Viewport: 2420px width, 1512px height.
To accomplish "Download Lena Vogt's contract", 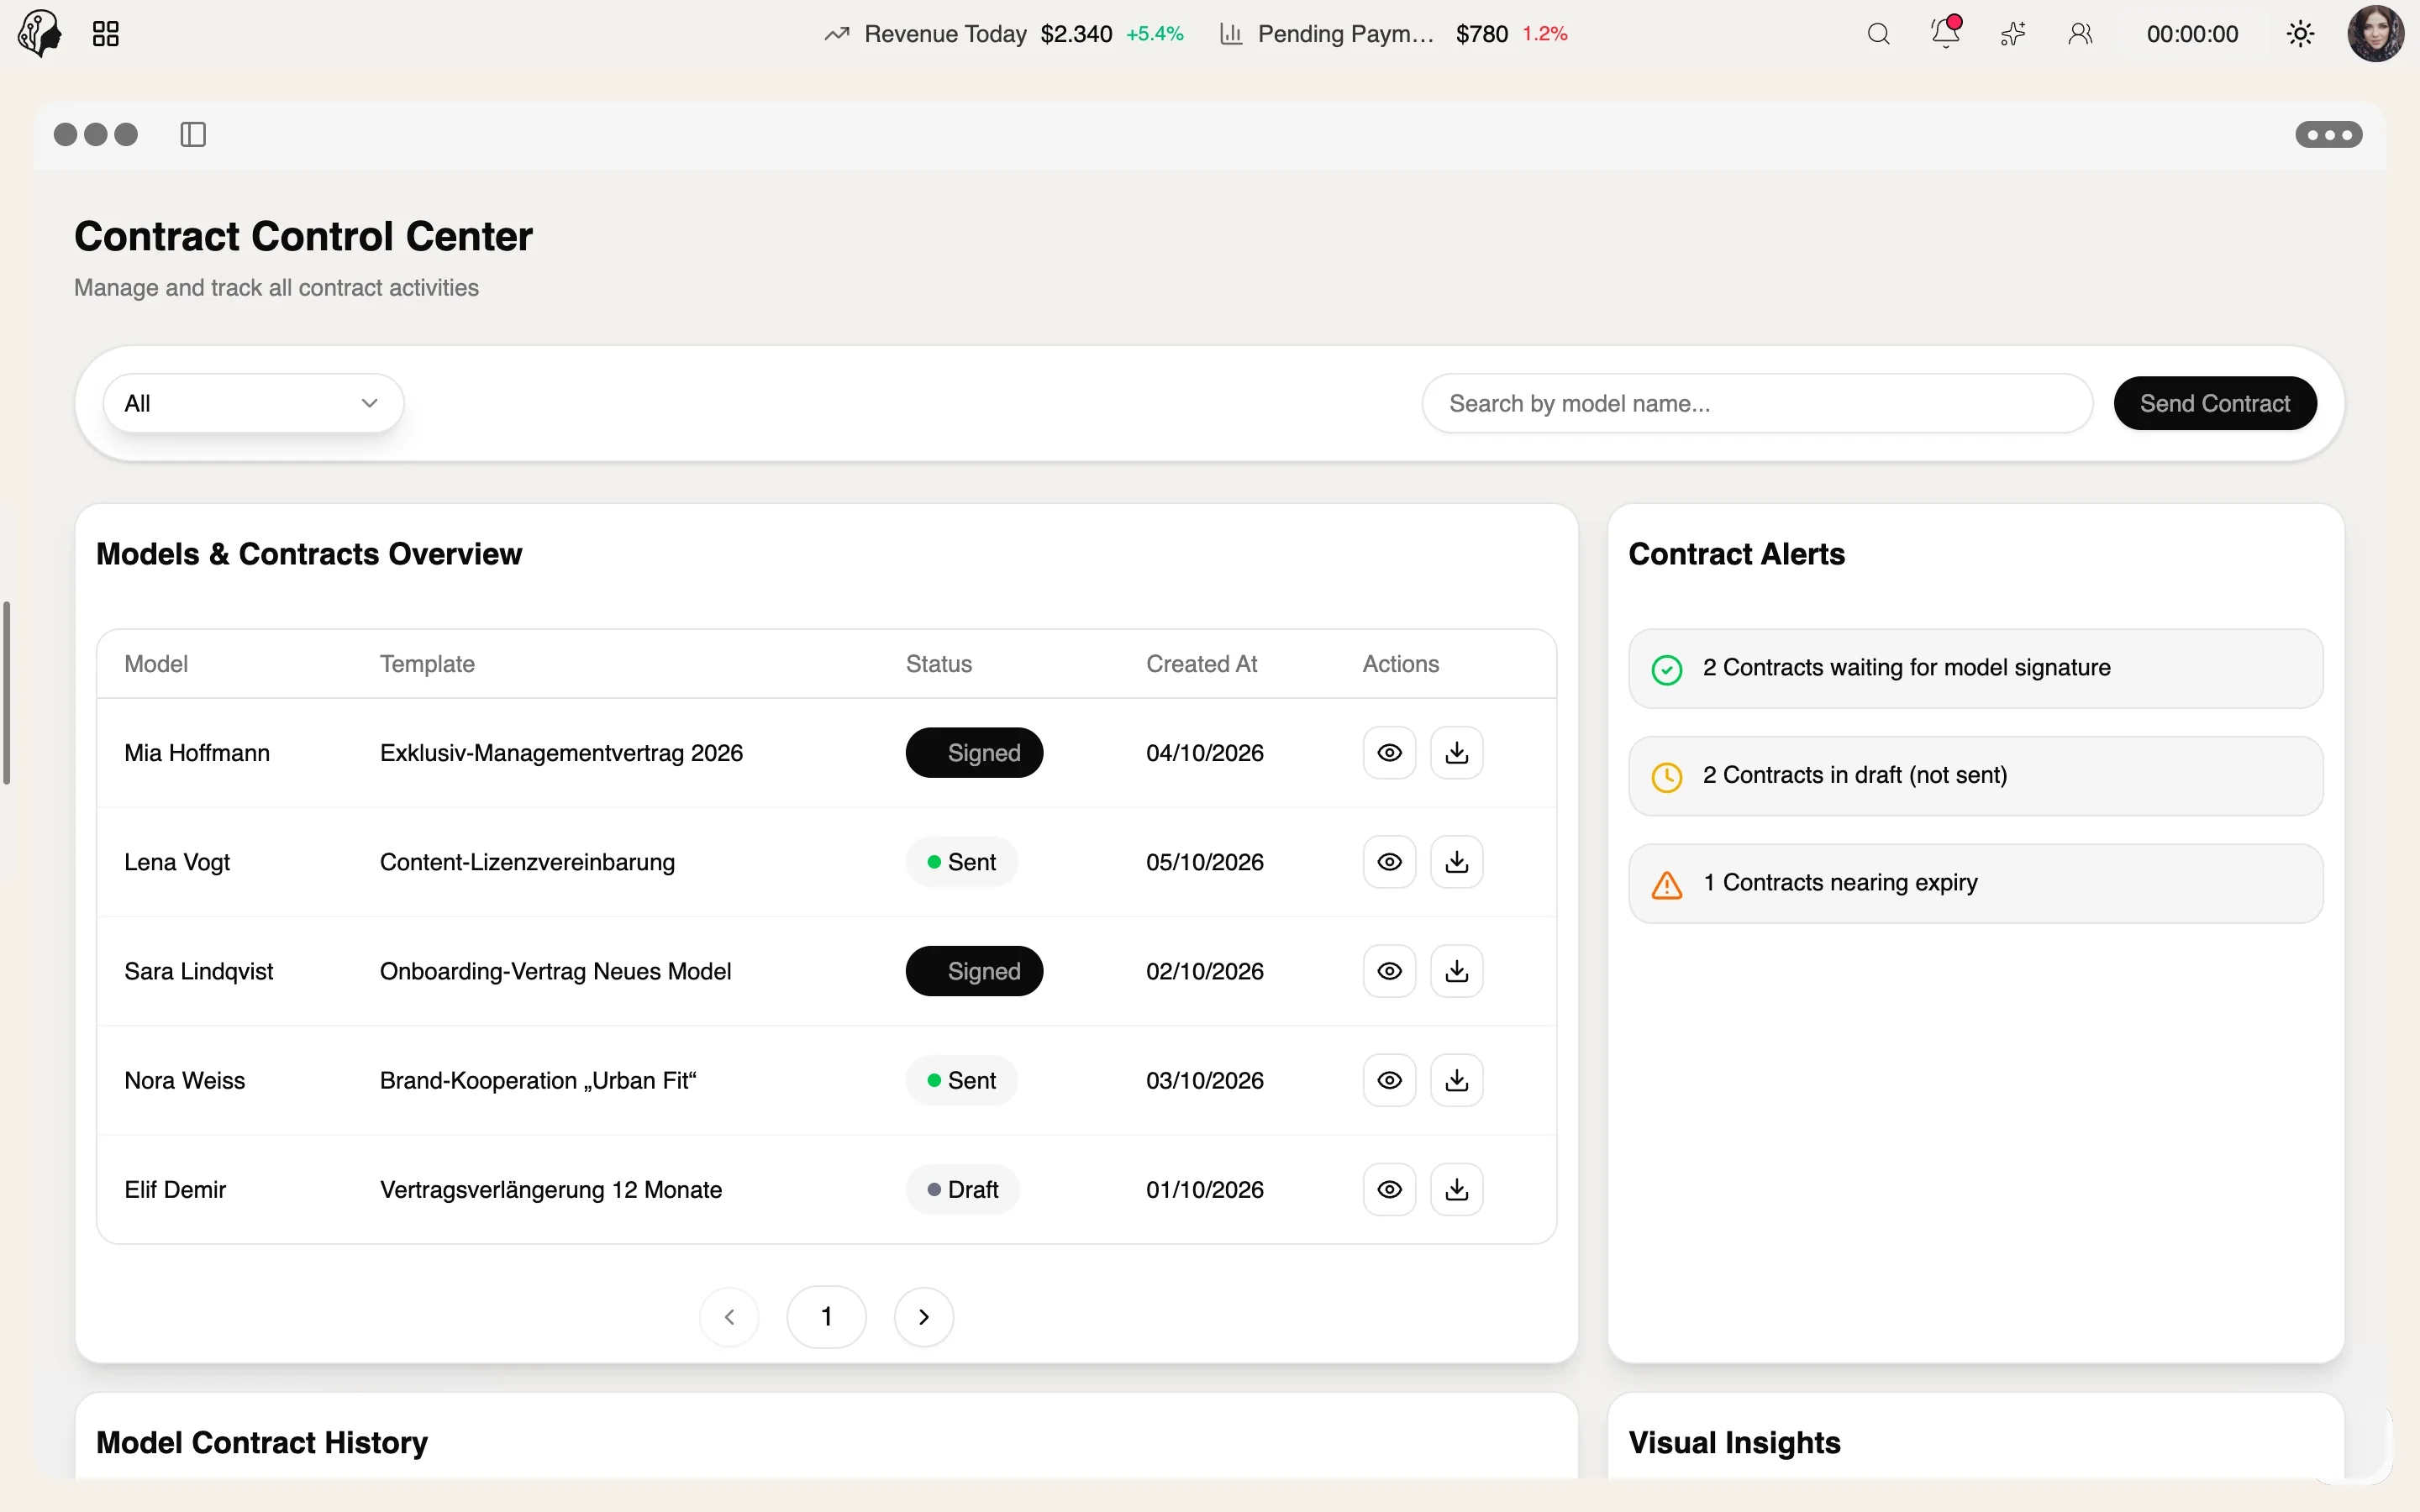I will pos(1457,861).
